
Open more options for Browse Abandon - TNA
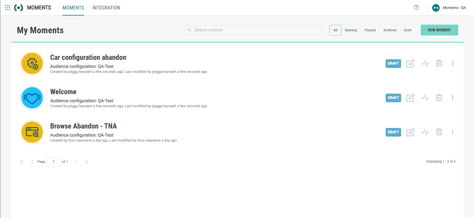452,132
